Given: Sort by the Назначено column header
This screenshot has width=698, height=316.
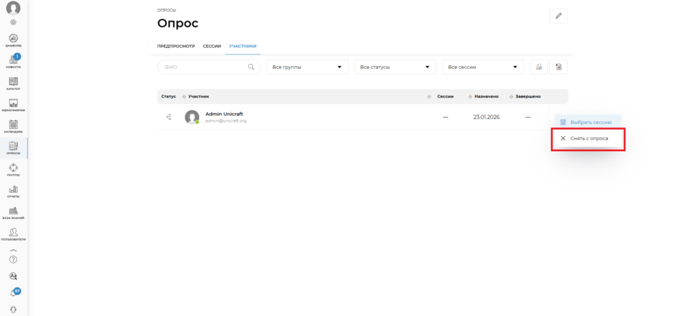Looking at the screenshot, I should pos(487,97).
